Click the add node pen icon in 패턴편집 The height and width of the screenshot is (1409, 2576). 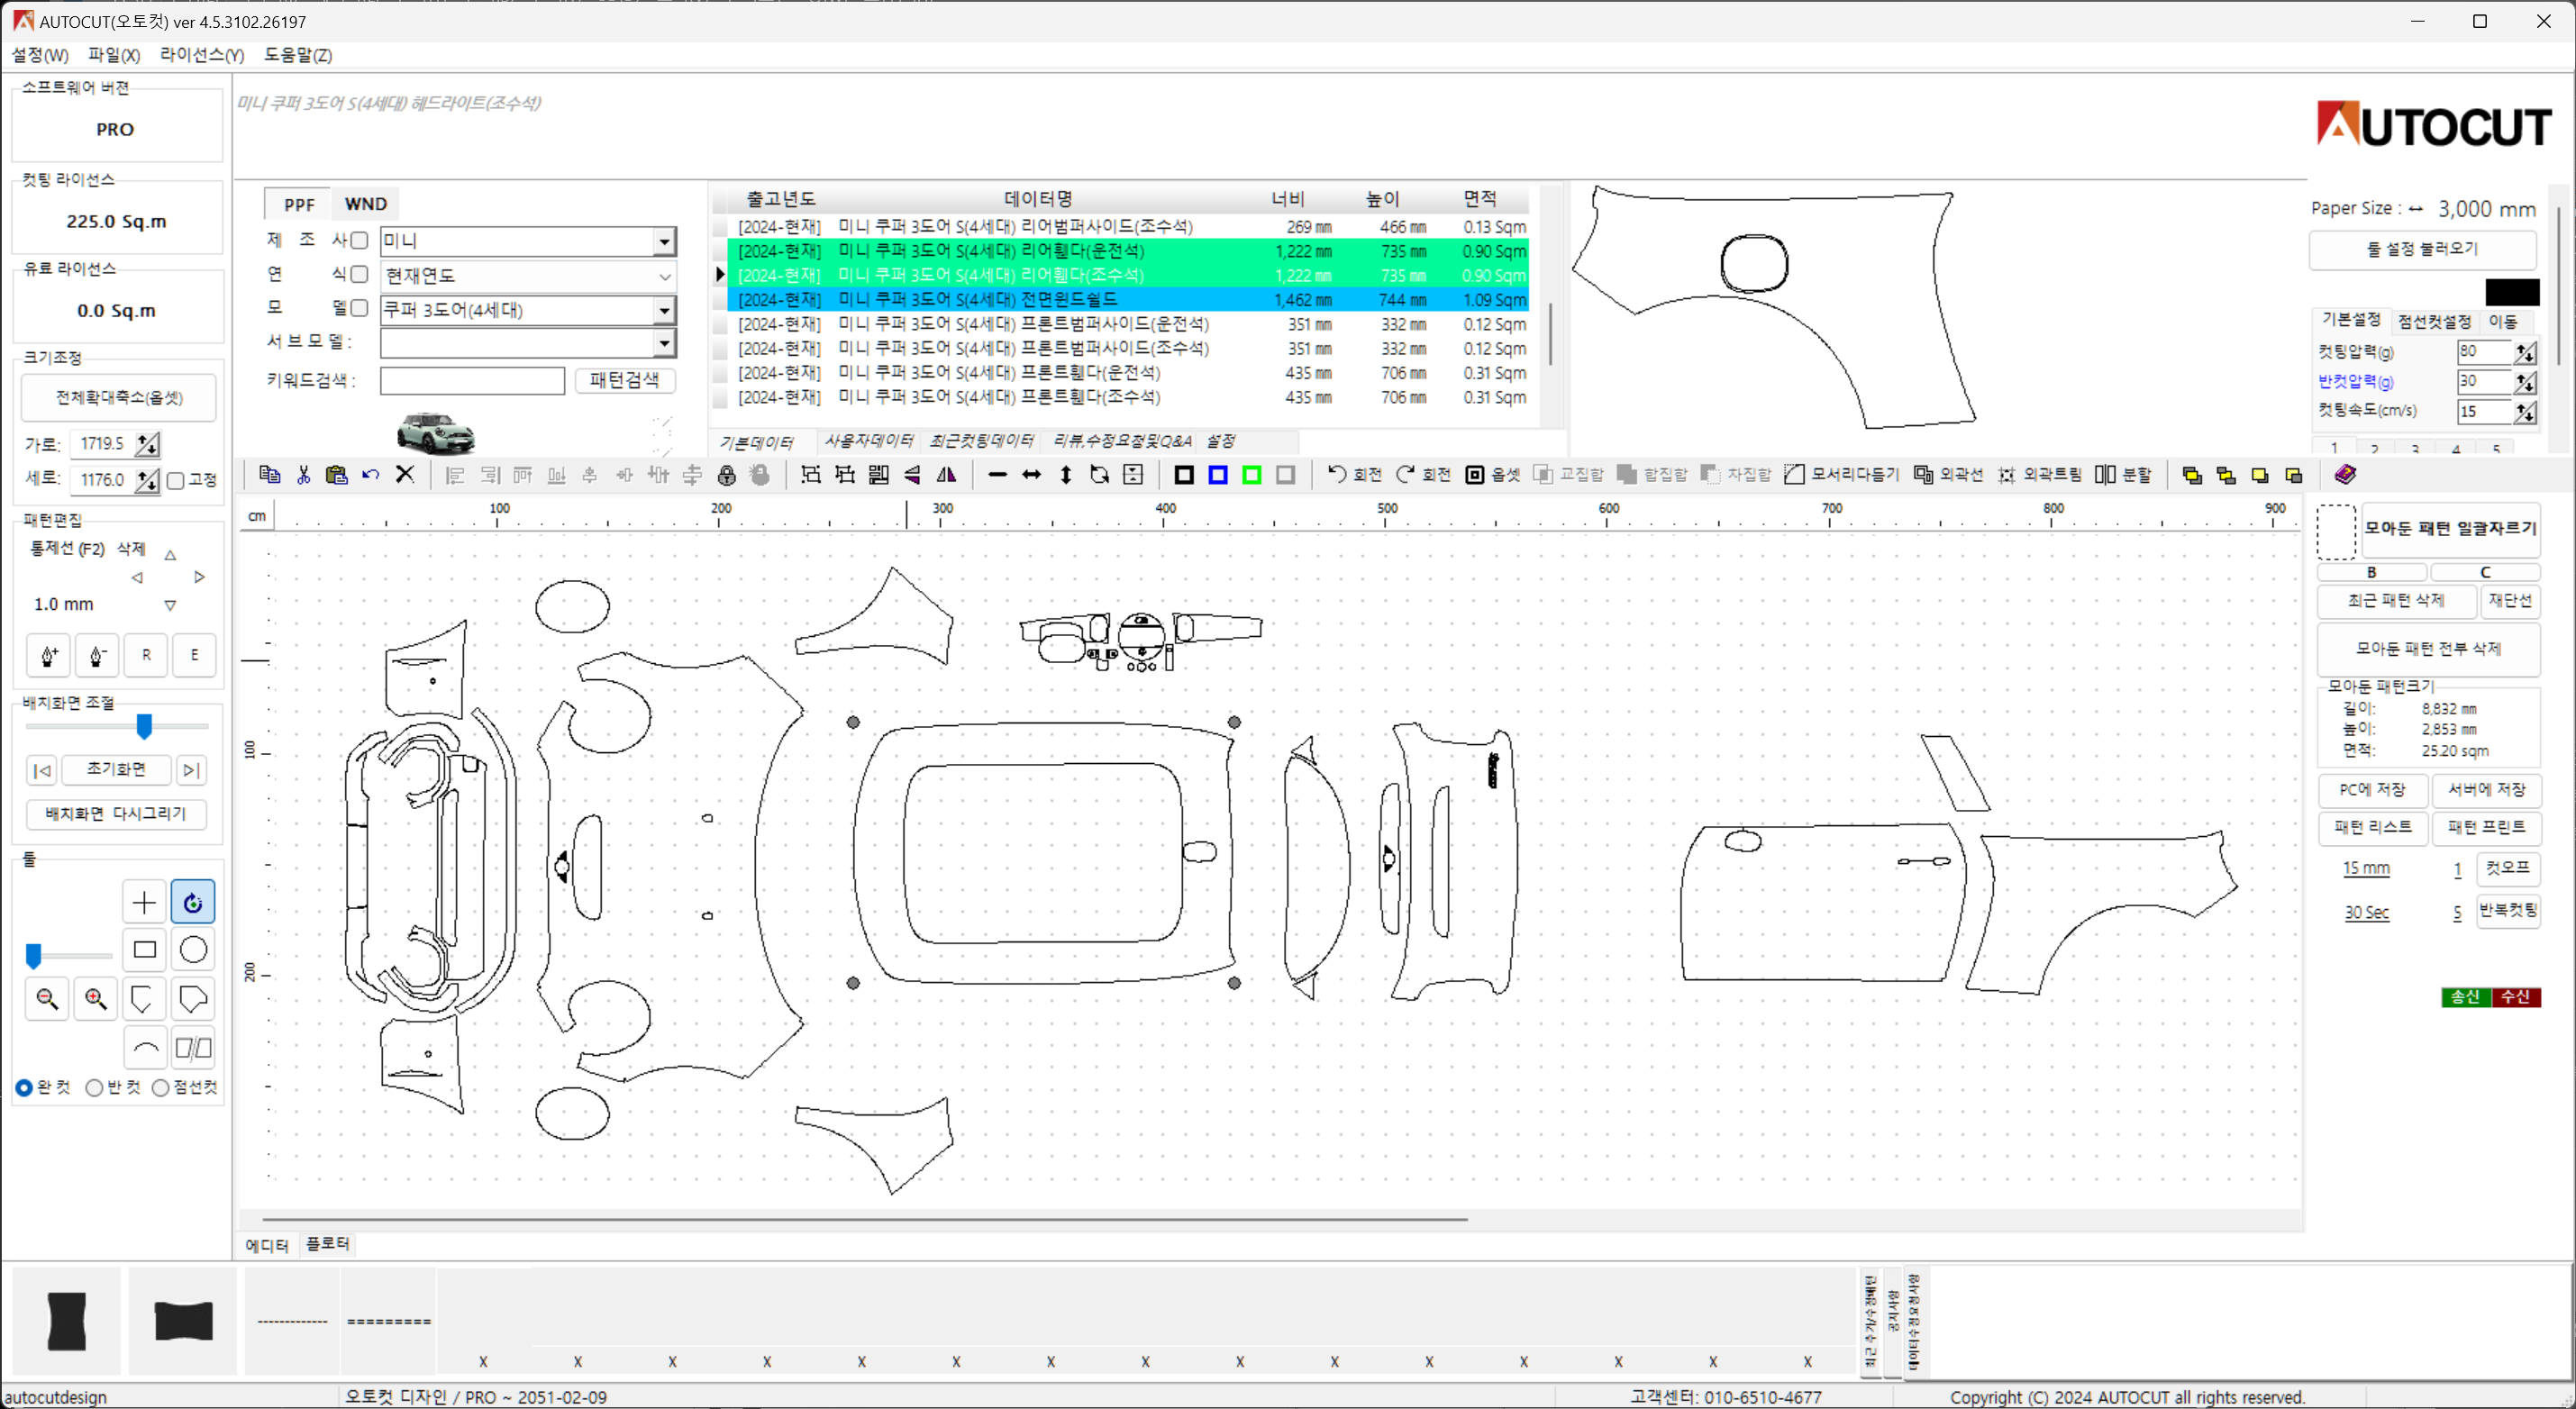coord(48,655)
